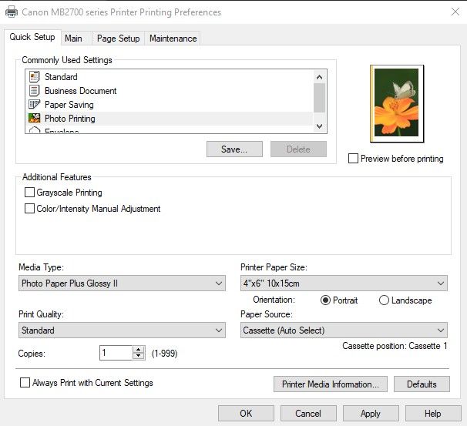
Task: Confirm with the OK button
Action: point(246,413)
